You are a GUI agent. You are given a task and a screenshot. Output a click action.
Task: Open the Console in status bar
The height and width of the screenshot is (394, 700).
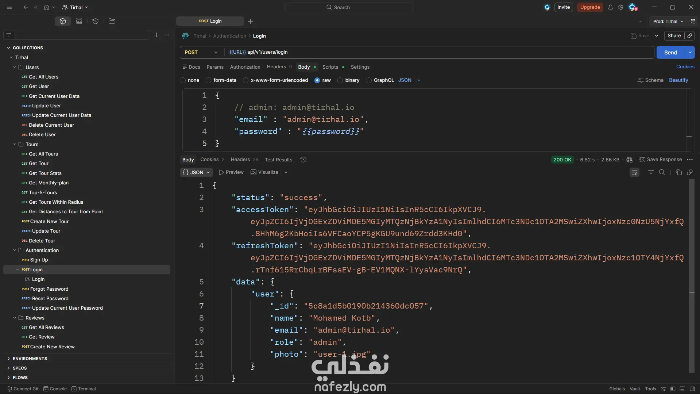click(55, 389)
